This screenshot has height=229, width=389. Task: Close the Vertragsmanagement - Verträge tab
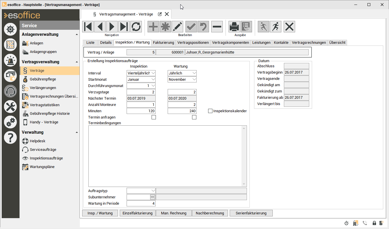pyautogui.click(x=167, y=14)
